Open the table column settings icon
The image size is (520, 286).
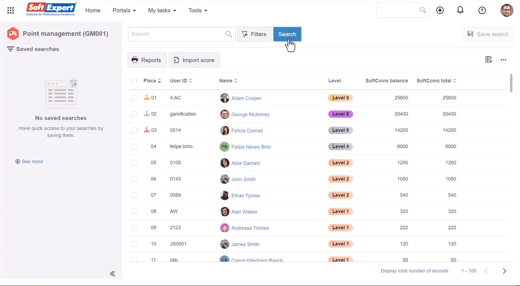[x=489, y=60]
